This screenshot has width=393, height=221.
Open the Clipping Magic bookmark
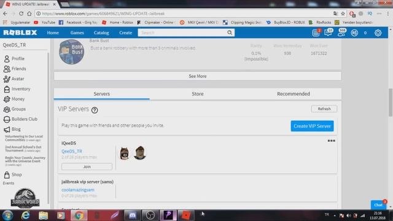[243, 23]
